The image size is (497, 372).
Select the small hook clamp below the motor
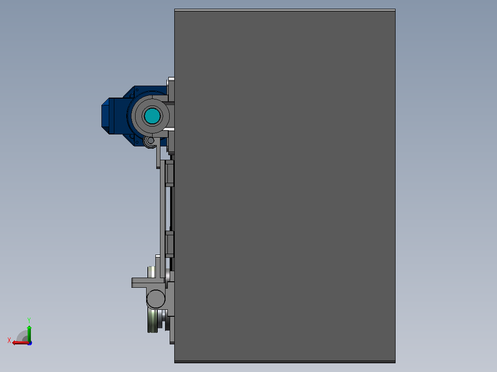(x=150, y=142)
